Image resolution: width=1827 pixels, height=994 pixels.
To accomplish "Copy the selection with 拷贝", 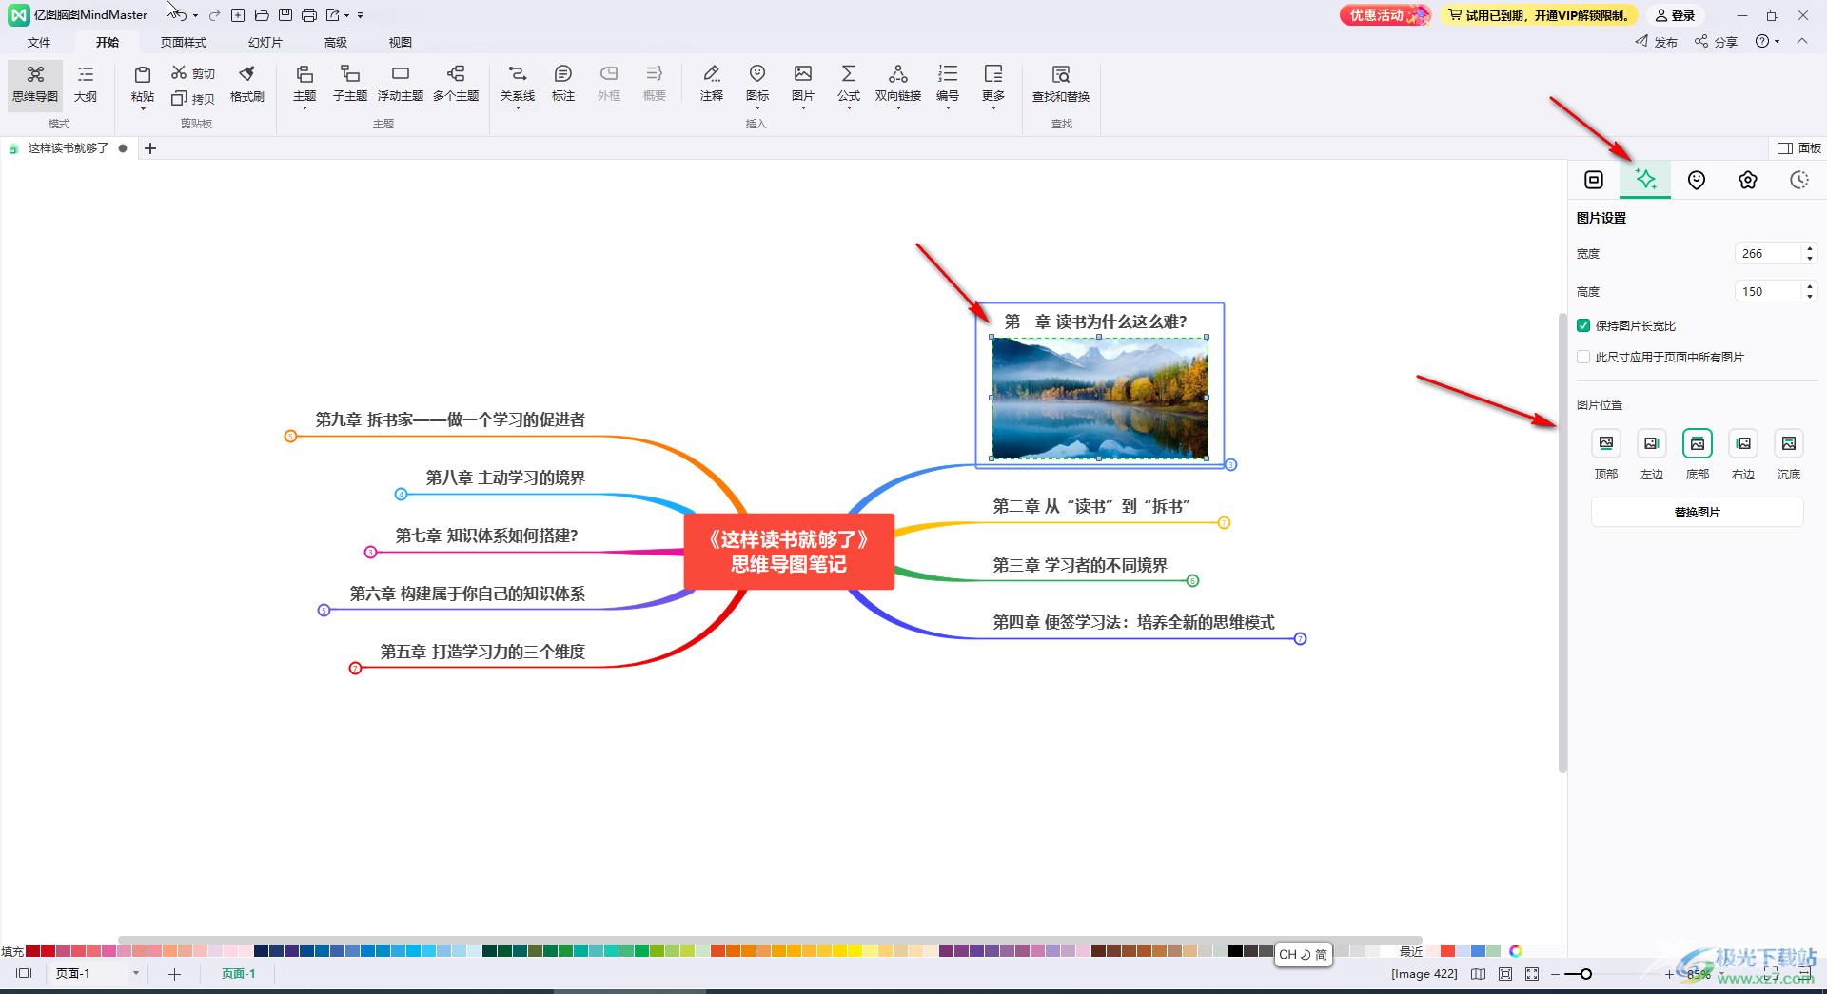I will tap(193, 98).
